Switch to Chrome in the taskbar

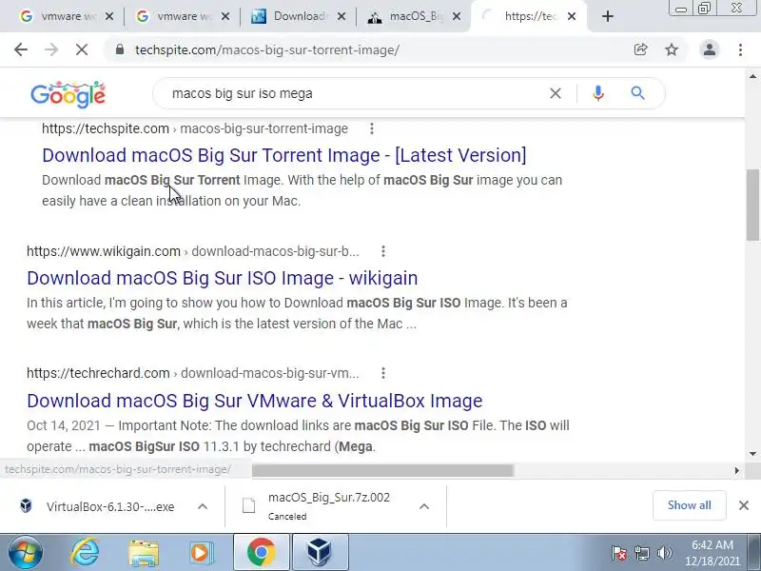click(261, 553)
